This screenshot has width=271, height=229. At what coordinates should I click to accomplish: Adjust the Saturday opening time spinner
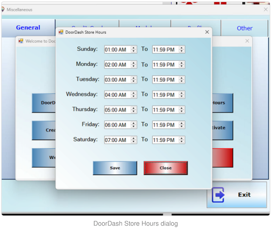point(133,140)
